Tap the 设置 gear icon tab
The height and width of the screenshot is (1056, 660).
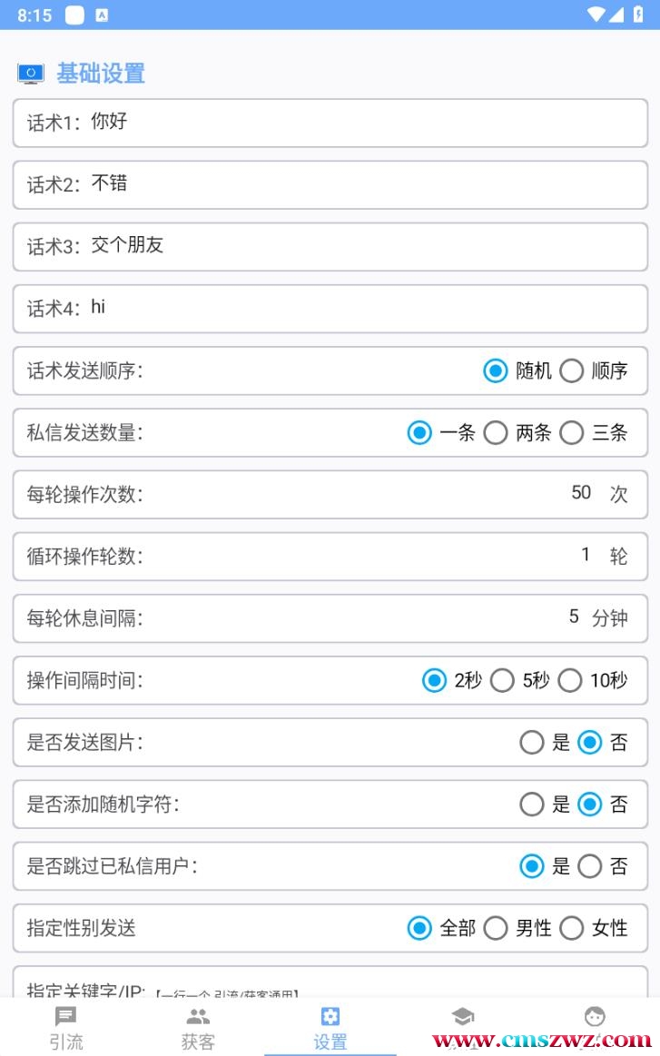click(x=330, y=1017)
